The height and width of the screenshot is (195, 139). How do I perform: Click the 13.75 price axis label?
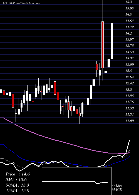click(x=130, y=46)
